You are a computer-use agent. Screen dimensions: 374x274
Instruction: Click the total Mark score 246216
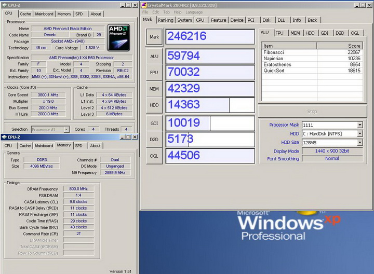(210, 37)
